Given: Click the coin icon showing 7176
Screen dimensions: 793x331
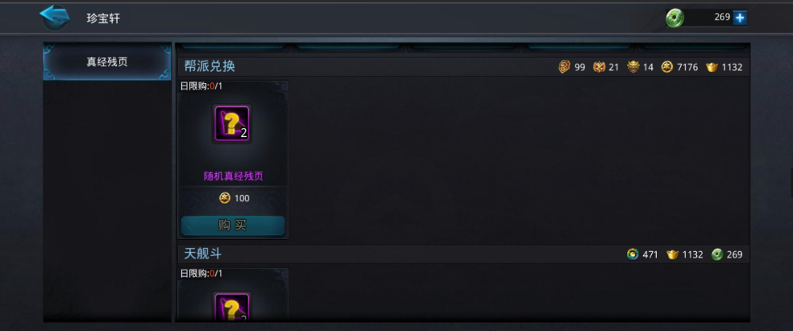Looking at the screenshot, I should pos(667,67).
